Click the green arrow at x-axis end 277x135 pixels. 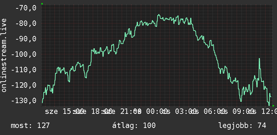tap(273, 106)
